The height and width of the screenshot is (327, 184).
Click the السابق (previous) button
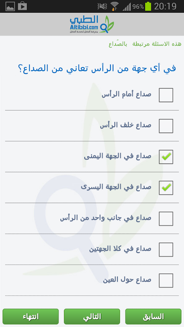[153, 316]
